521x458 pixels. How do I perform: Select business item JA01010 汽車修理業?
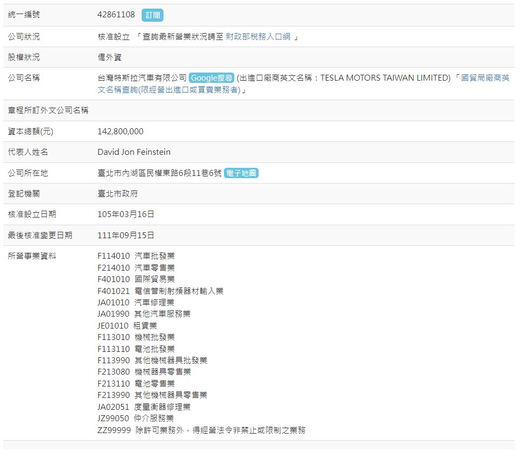tap(136, 302)
